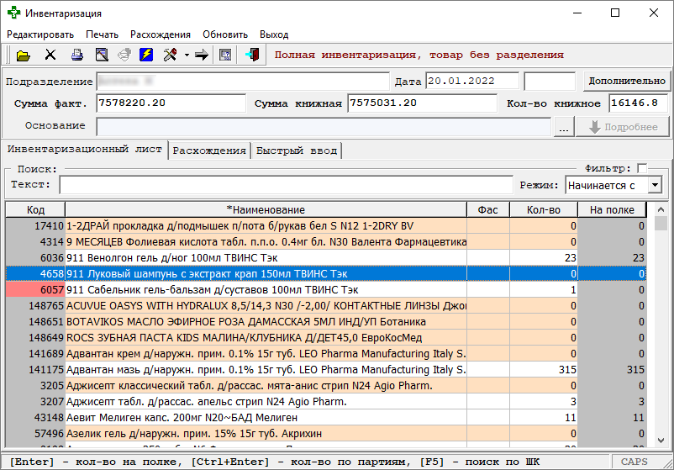Click the Дата field with 20.01.2022
Viewport: 674px width, 470px height.
pyautogui.click(x=472, y=81)
